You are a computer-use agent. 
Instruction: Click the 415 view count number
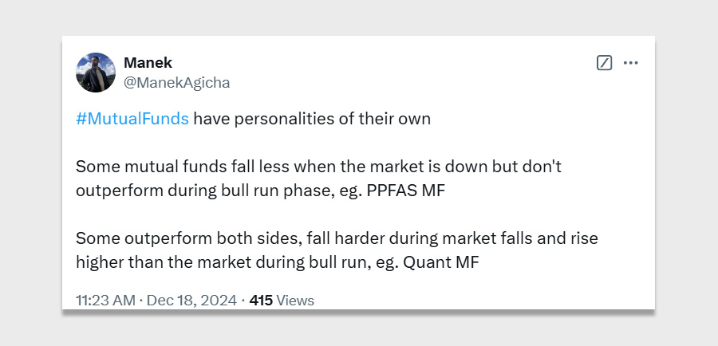tap(261, 301)
